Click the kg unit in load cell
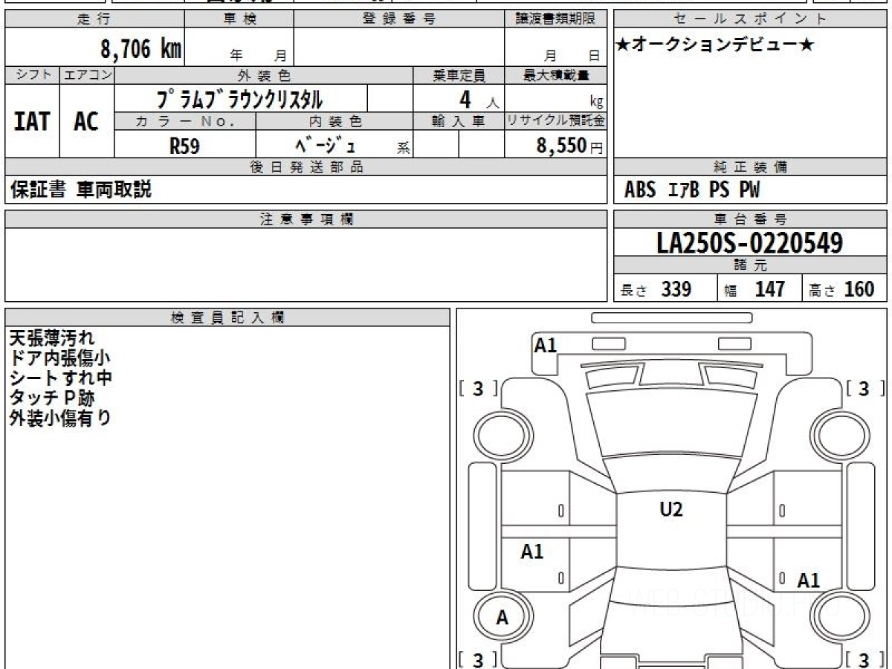The width and height of the screenshot is (892, 669). click(596, 103)
